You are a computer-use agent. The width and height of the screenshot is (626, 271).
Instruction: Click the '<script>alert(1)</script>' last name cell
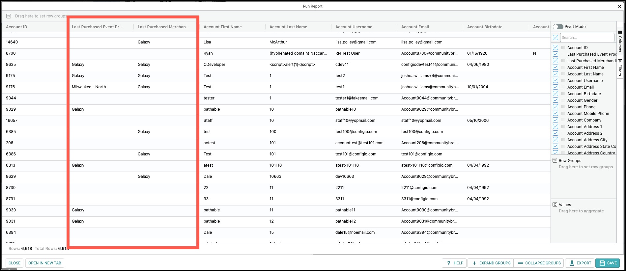pyautogui.click(x=292, y=65)
